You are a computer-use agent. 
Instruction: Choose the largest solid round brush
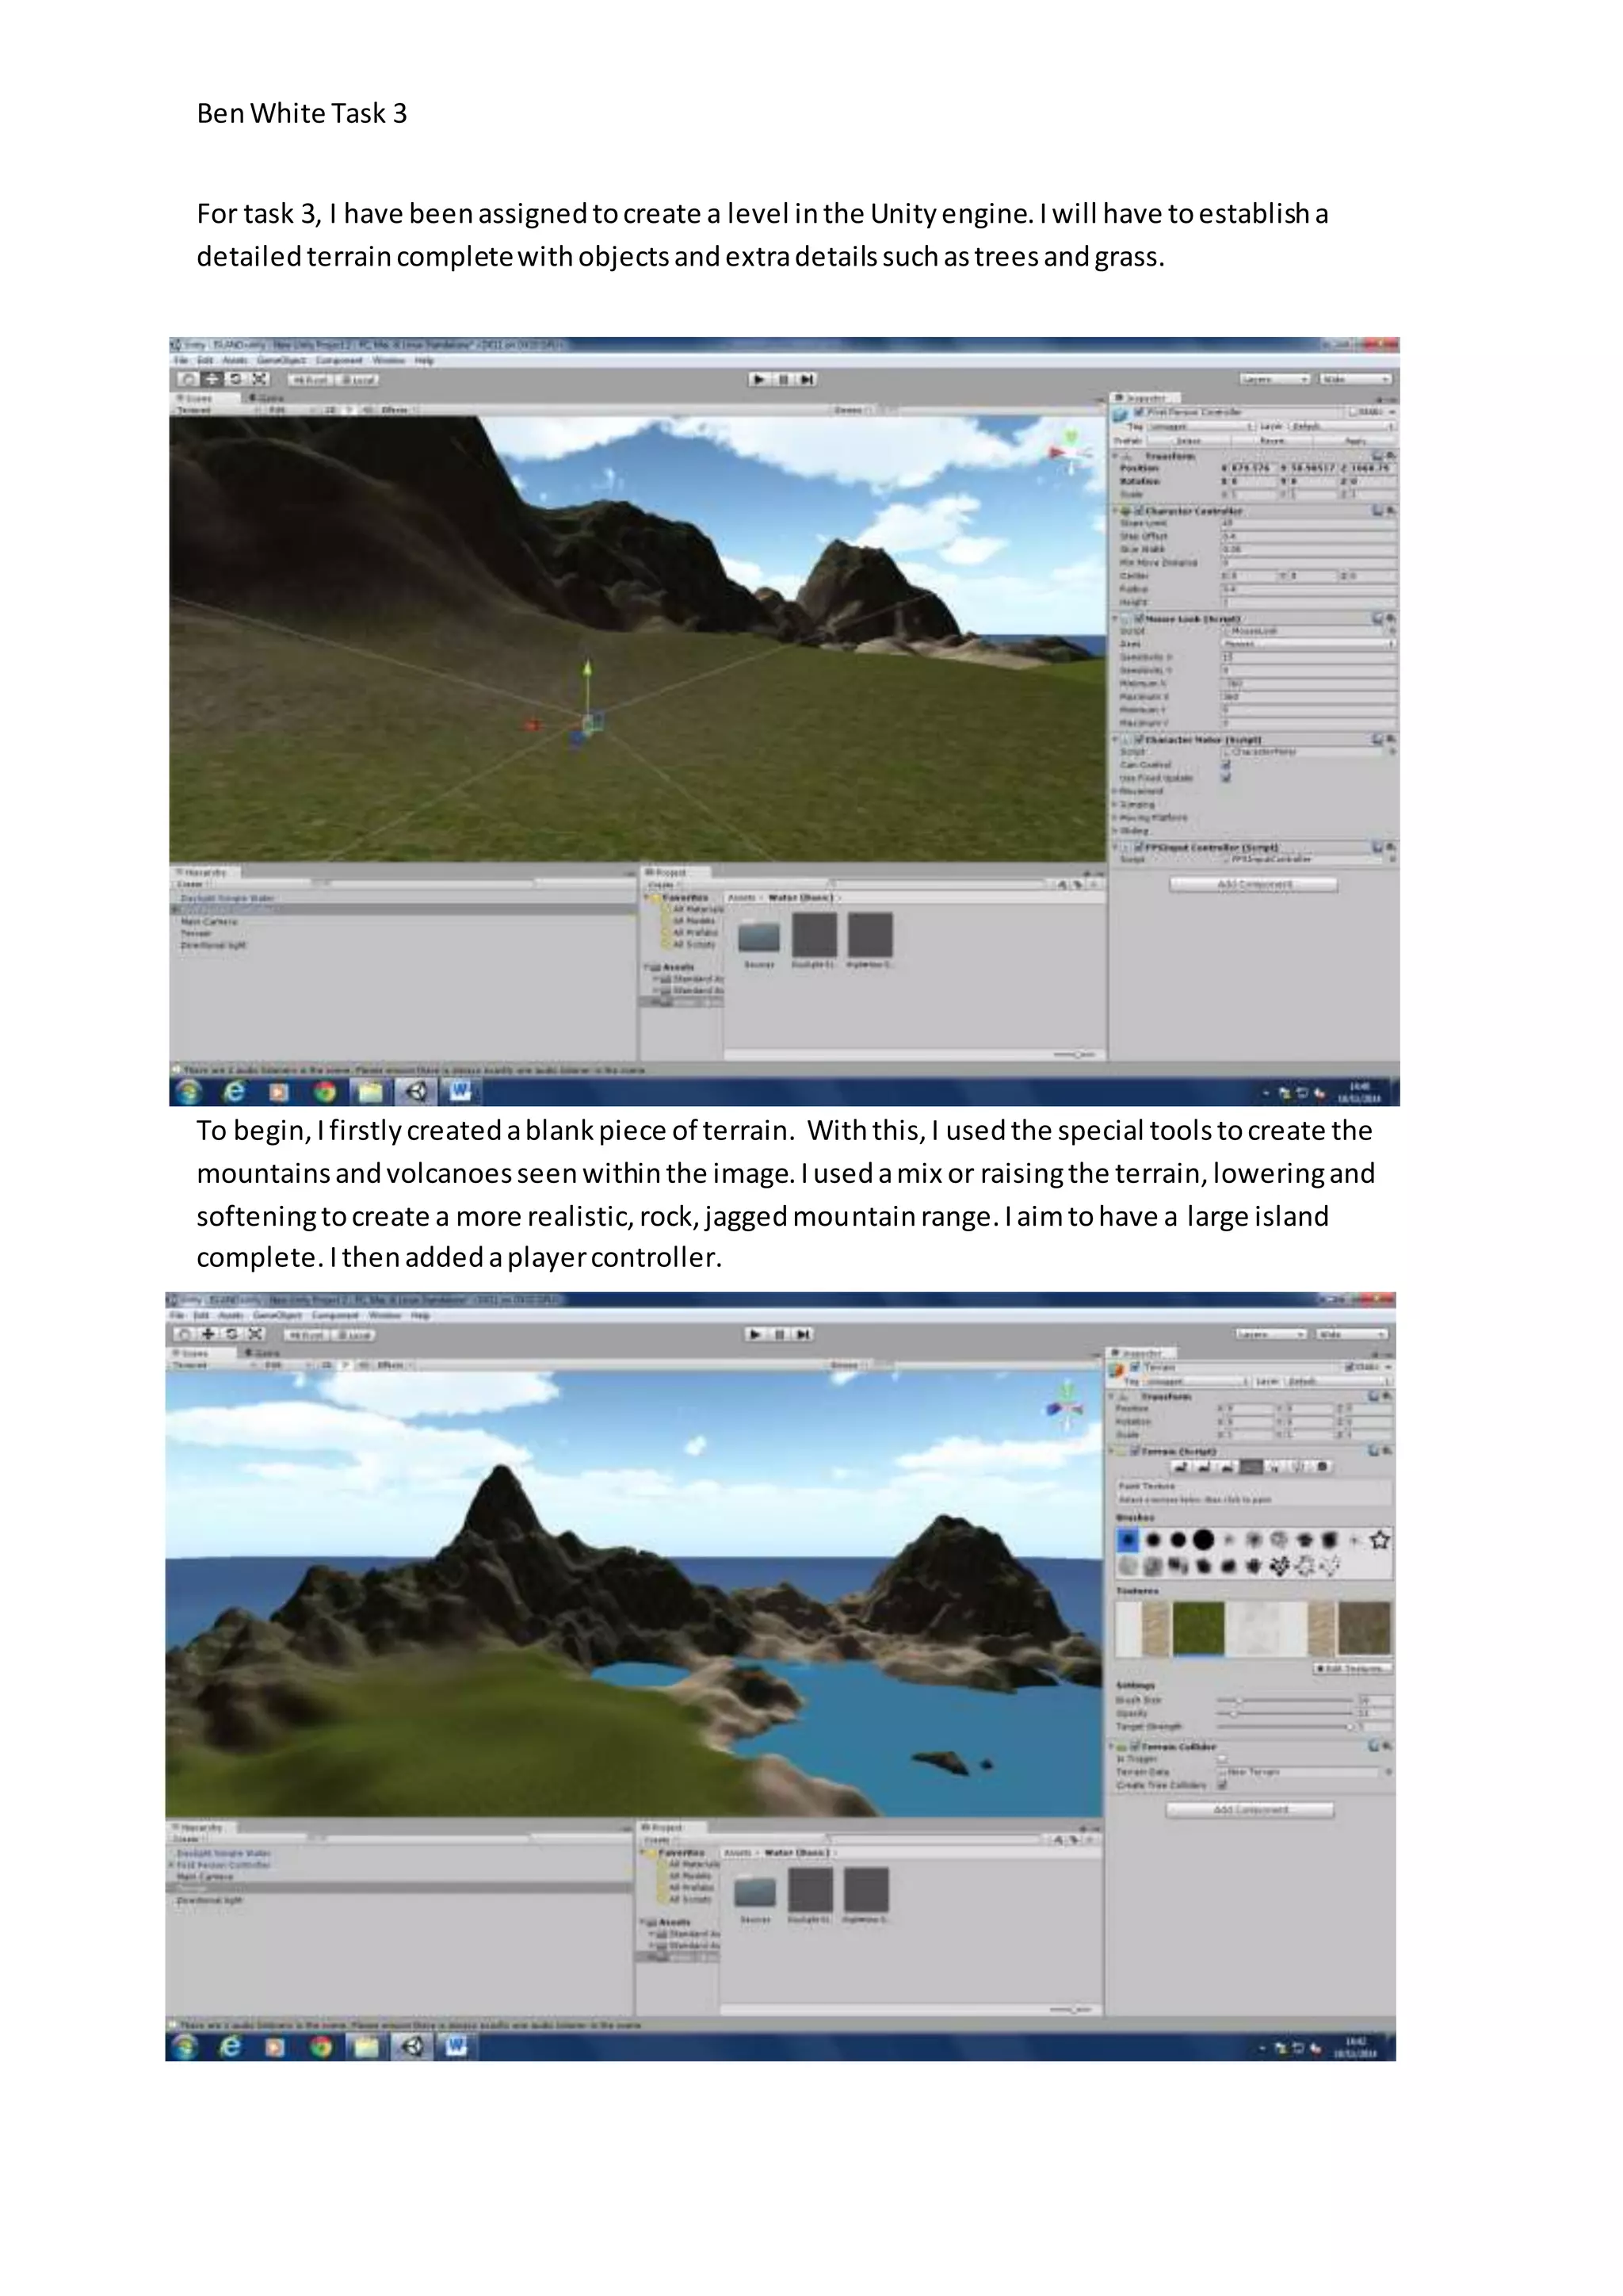coord(1205,1540)
